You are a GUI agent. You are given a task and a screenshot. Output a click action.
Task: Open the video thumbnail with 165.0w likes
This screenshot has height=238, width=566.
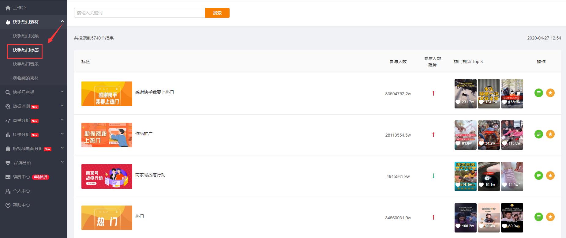click(512, 94)
